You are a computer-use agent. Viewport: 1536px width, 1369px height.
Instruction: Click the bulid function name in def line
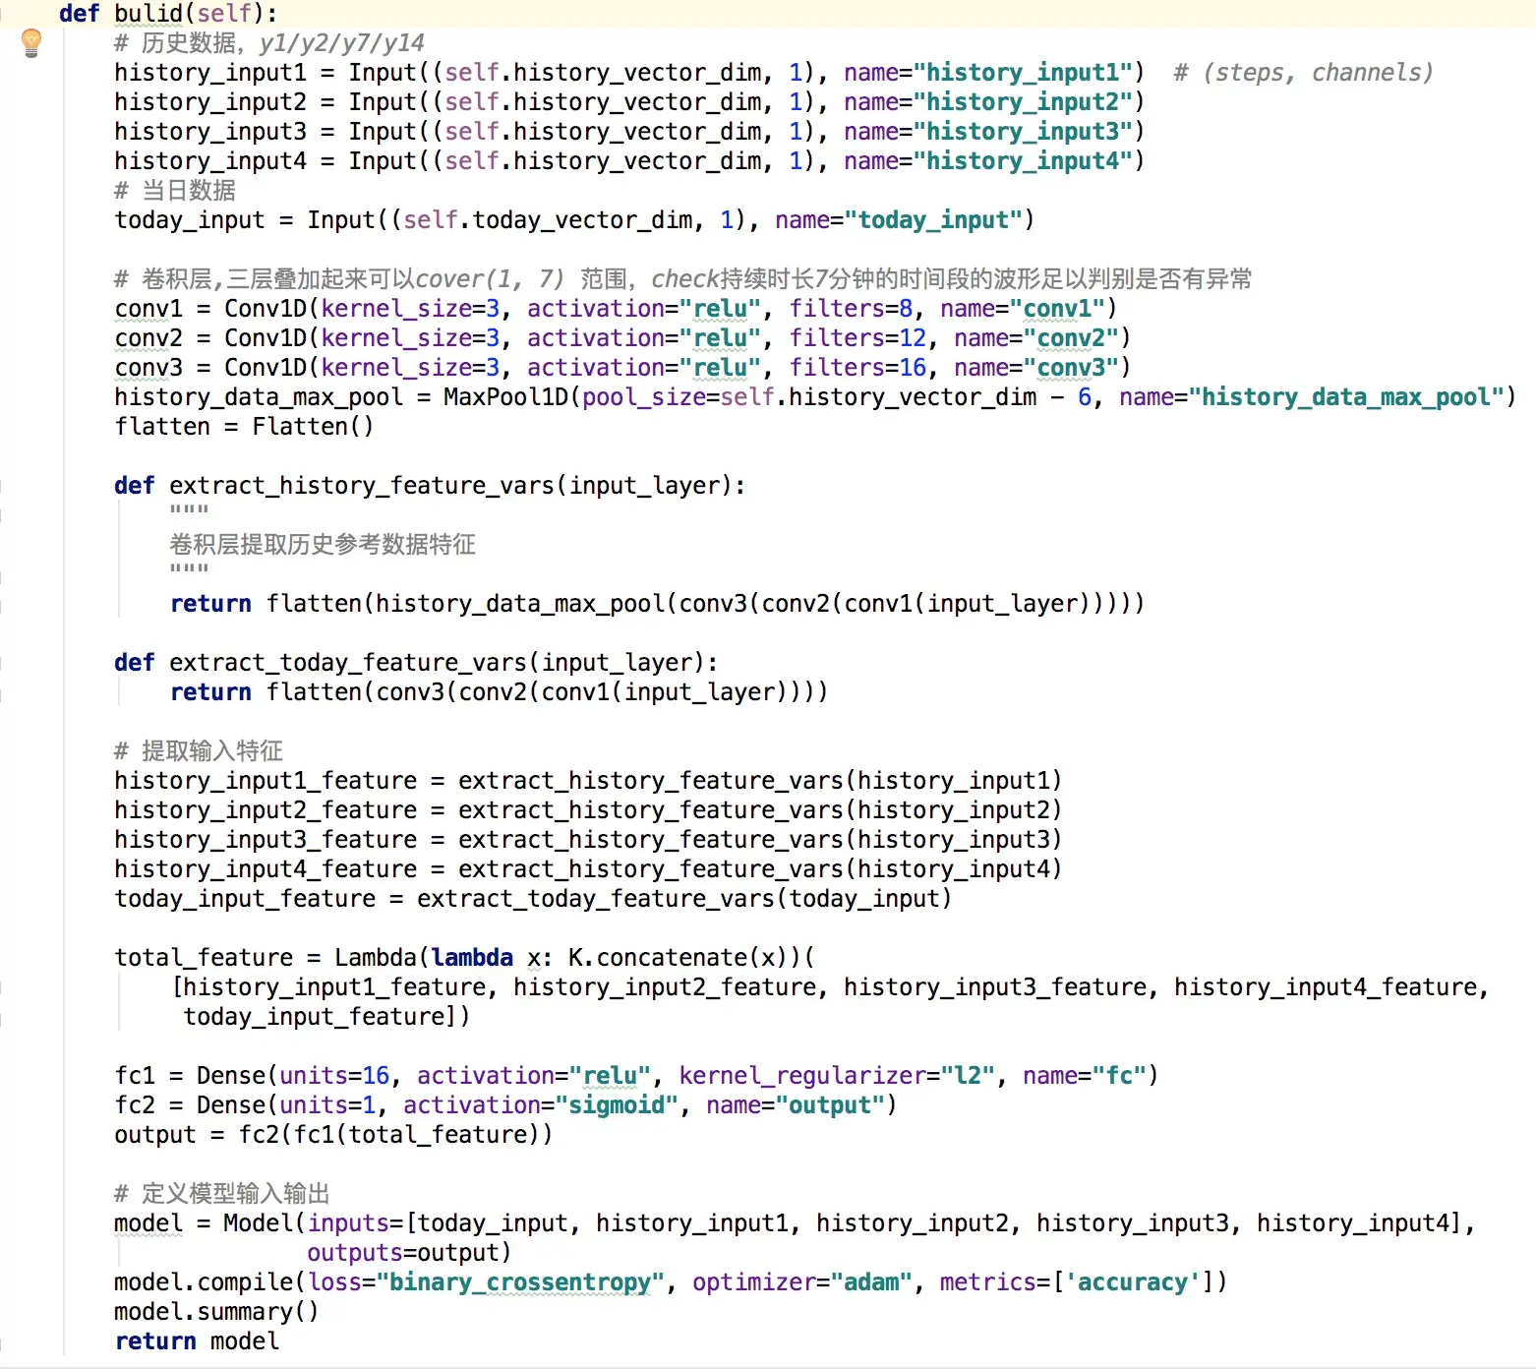pyautogui.click(x=148, y=14)
